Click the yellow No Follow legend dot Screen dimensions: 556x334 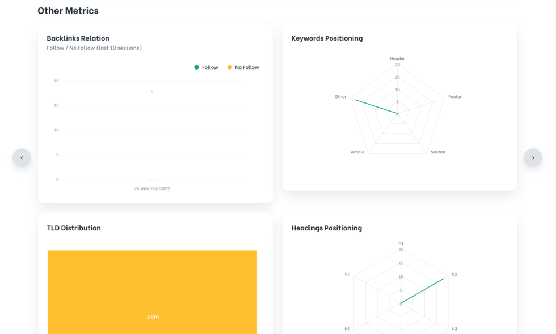point(229,67)
